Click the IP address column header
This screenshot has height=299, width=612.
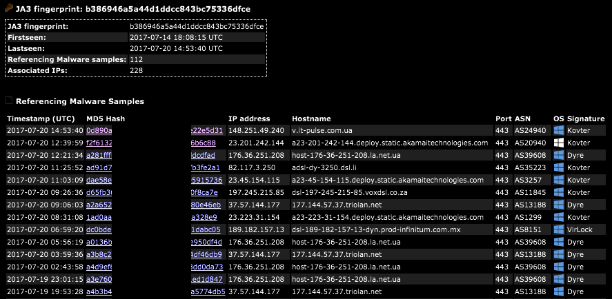coord(249,119)
